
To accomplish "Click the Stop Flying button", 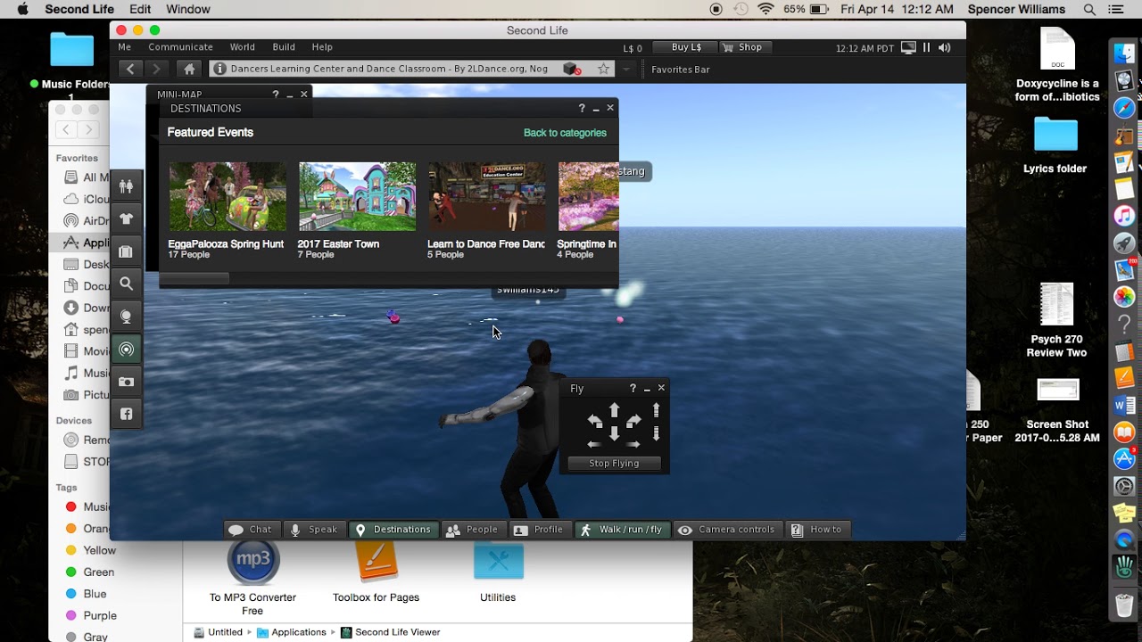I will point(614,464).
